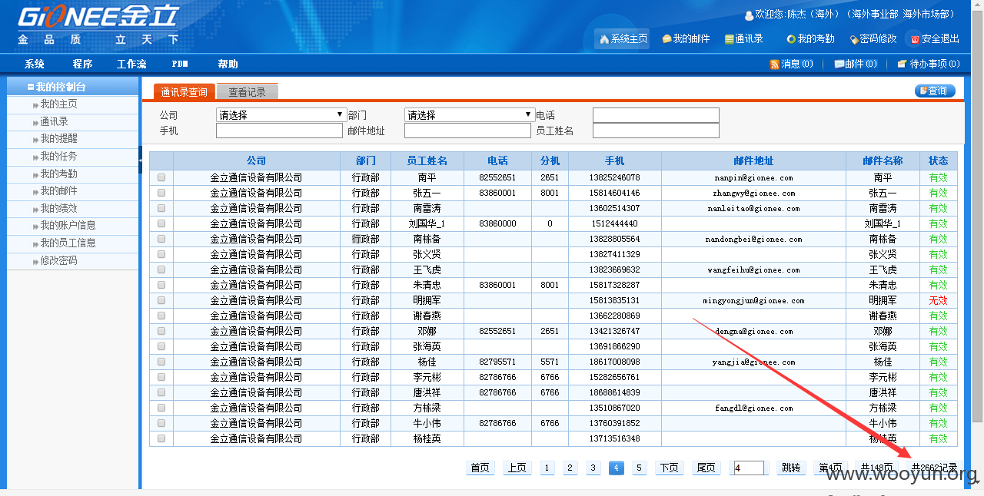Click into the 邮件地址 search field
This screenshot has height=496, width=984.
click(467, 131)
